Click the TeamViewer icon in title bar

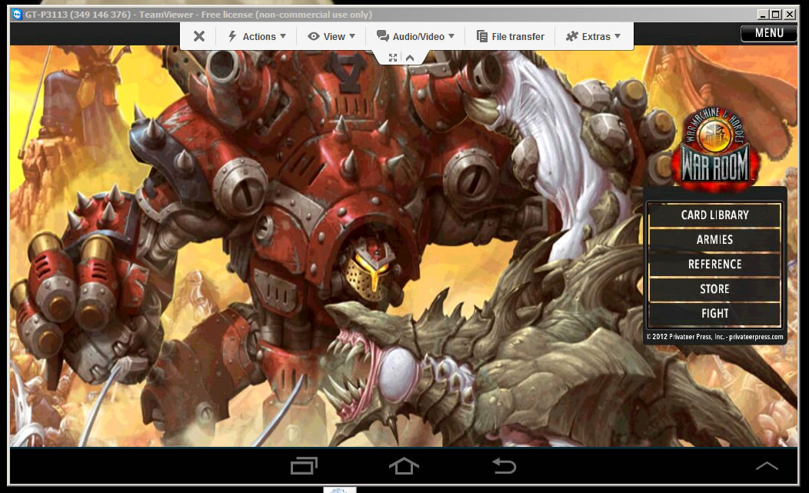[17, 15]
